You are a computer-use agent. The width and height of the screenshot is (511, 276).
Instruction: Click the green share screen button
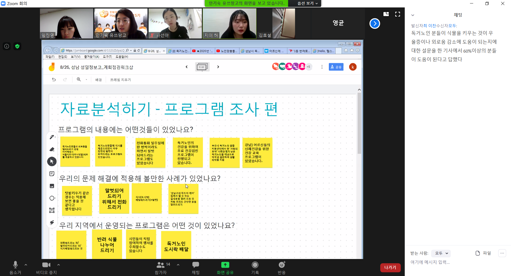[x=225, y=267]
